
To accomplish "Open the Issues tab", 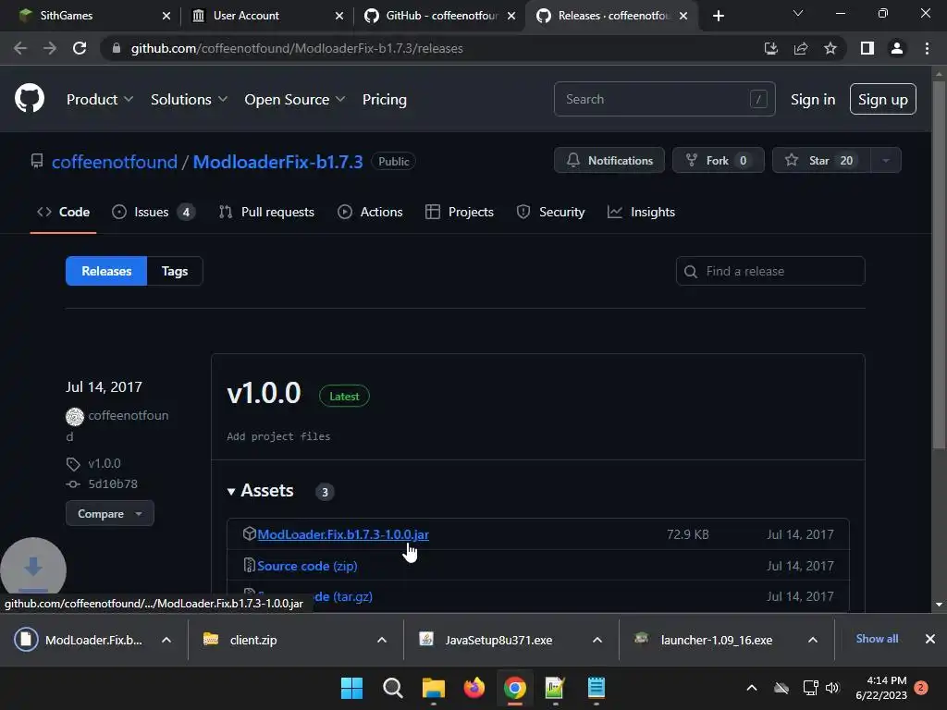I will tap(154, 212).
